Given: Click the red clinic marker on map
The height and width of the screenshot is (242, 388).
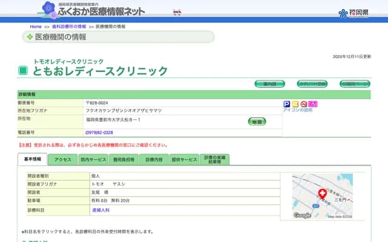Looking at the screenshot, I should coord(322,193).
